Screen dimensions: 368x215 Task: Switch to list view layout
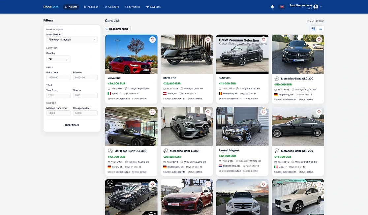click(x=321, y=29)
